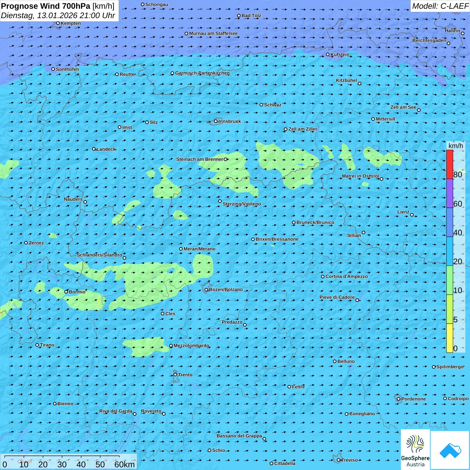Click the Landeck location dot
470x470 pixels.
pos(94,149)
